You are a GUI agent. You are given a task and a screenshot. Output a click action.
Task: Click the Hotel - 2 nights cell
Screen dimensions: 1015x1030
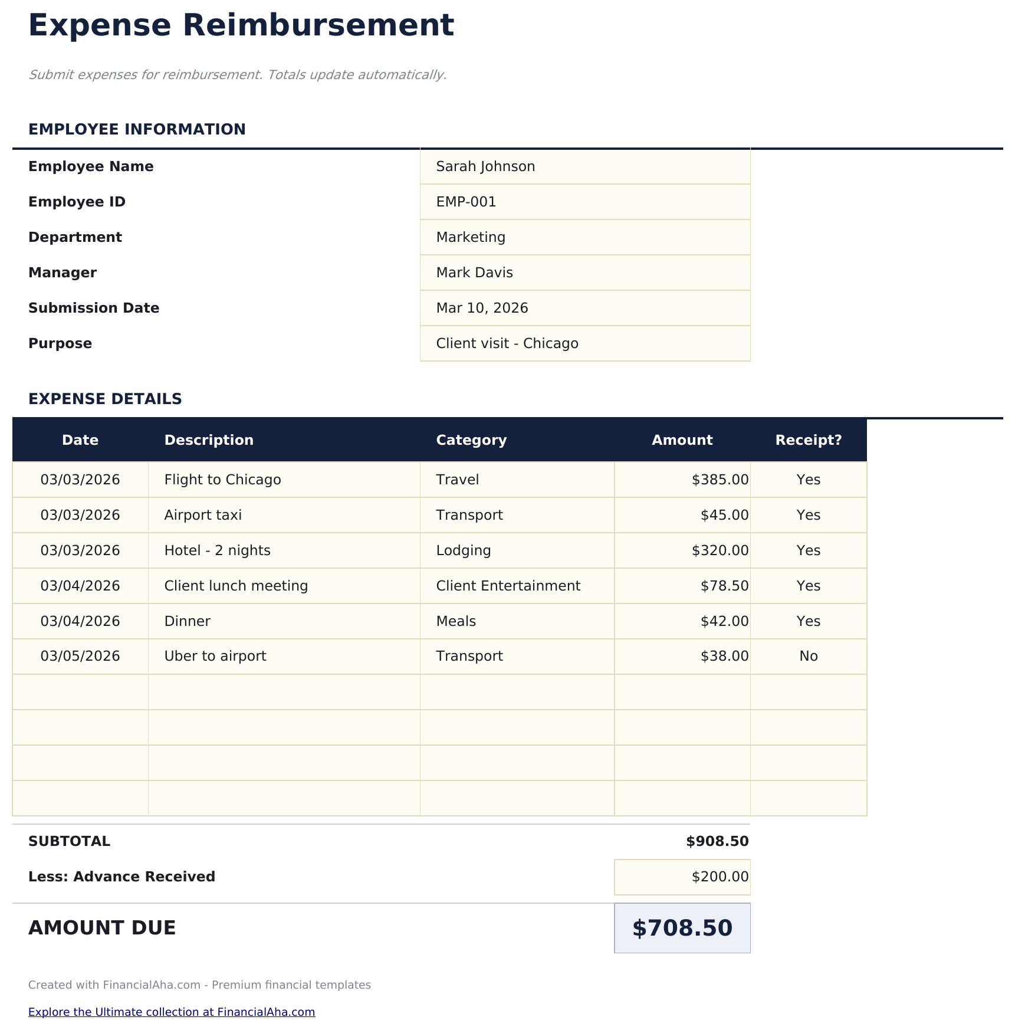pos(283,550)
